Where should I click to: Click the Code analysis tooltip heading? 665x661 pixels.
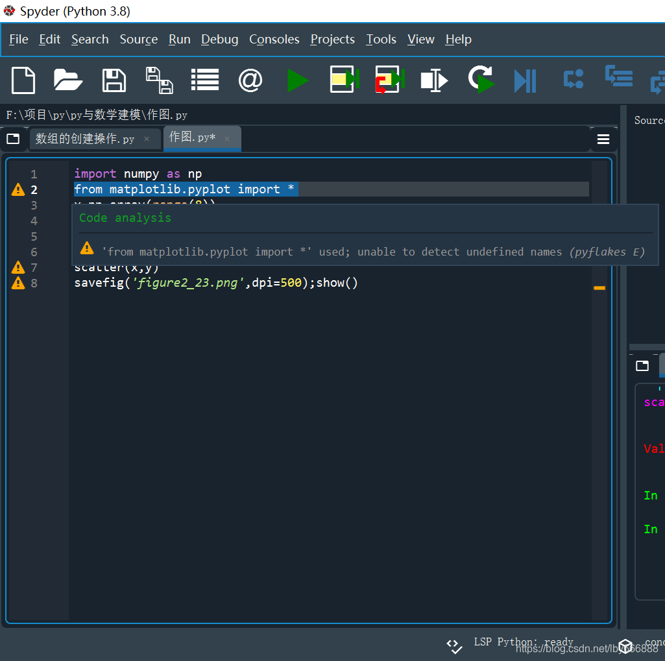coord(125,218)
